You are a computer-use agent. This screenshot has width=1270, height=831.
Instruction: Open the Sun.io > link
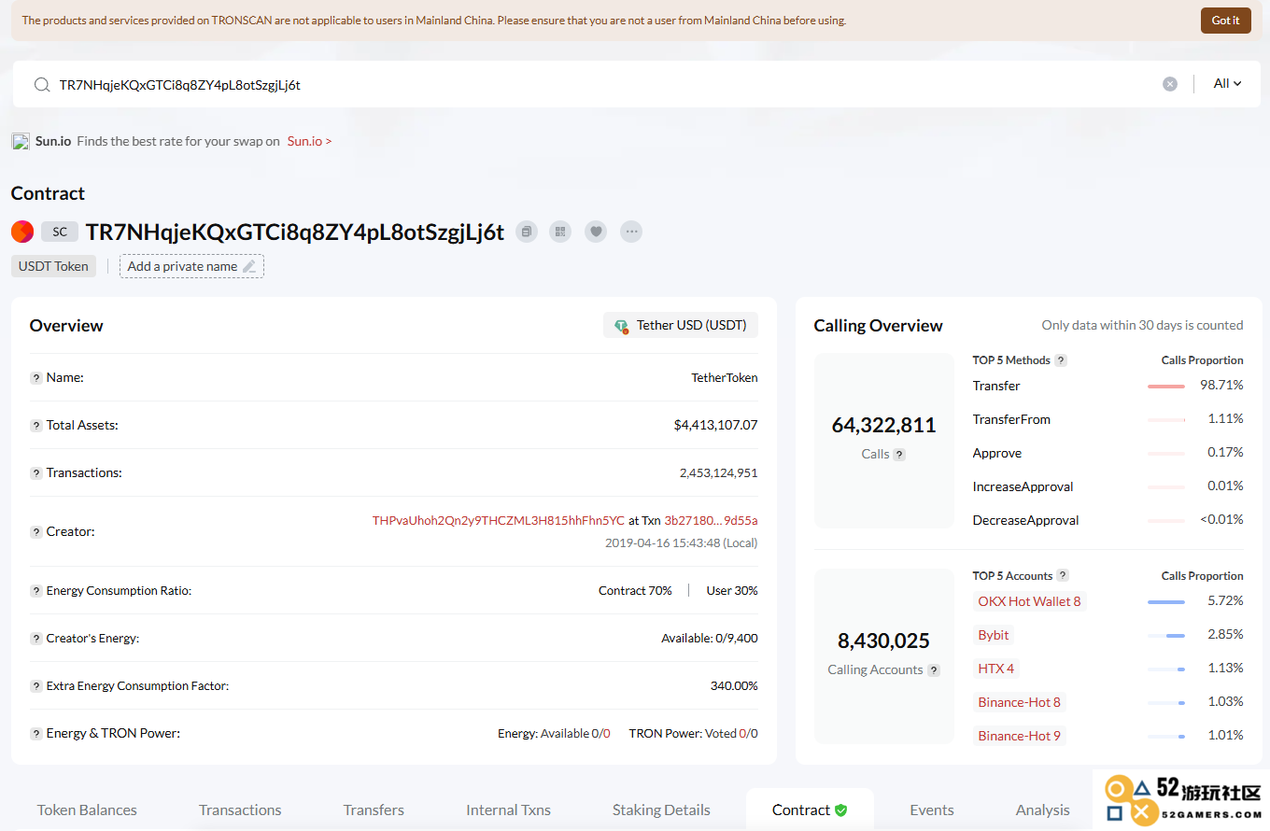(x=310, y=141)
